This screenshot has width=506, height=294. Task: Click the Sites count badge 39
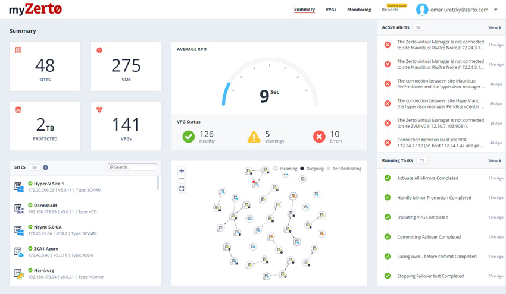pyautogui.click(x=34, y=167)
